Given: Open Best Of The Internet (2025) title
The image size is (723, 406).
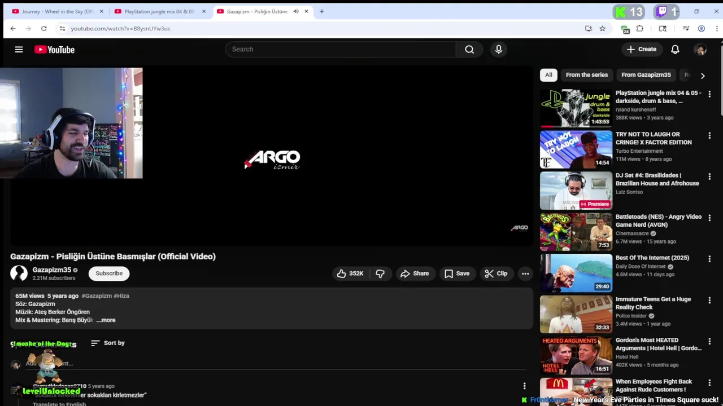Looking at the screenshot, I should click(x=652, y=258).
